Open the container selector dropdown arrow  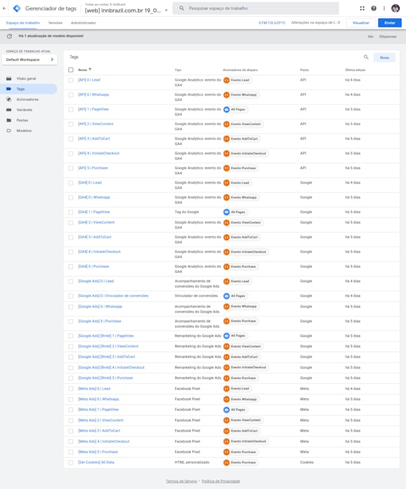click(x=166, y=10)
